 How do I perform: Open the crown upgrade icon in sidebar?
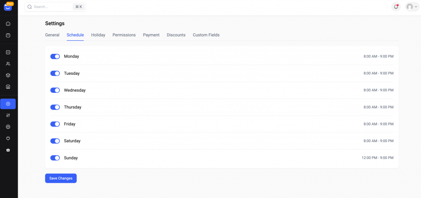[8, 150]
